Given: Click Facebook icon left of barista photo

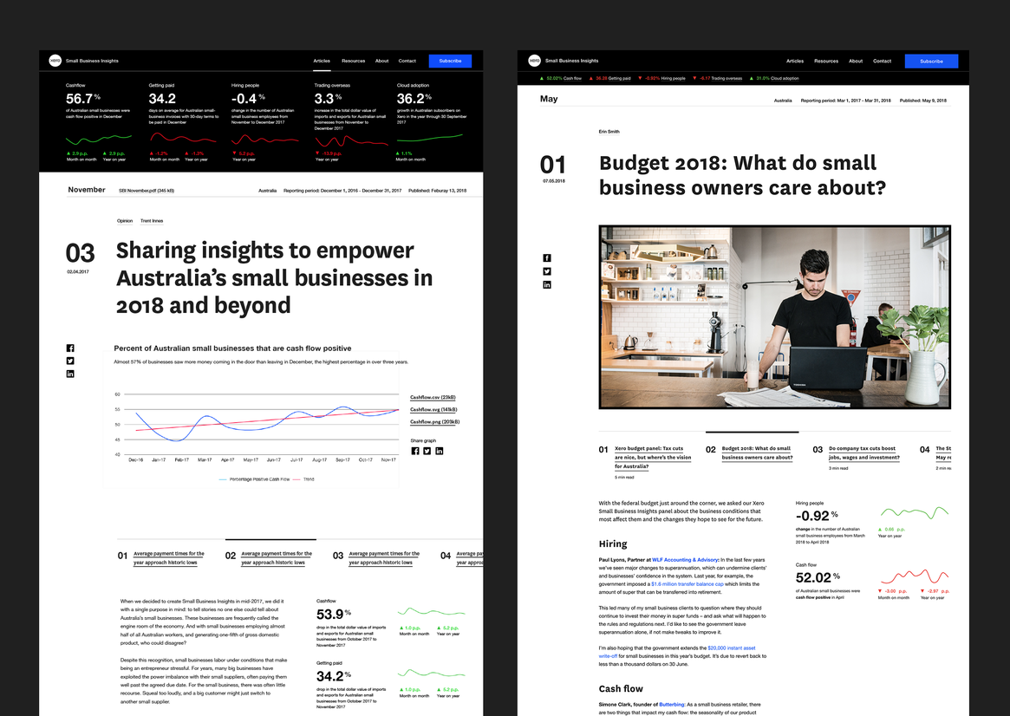Looking at the screenshot, I should coord(547,258).
